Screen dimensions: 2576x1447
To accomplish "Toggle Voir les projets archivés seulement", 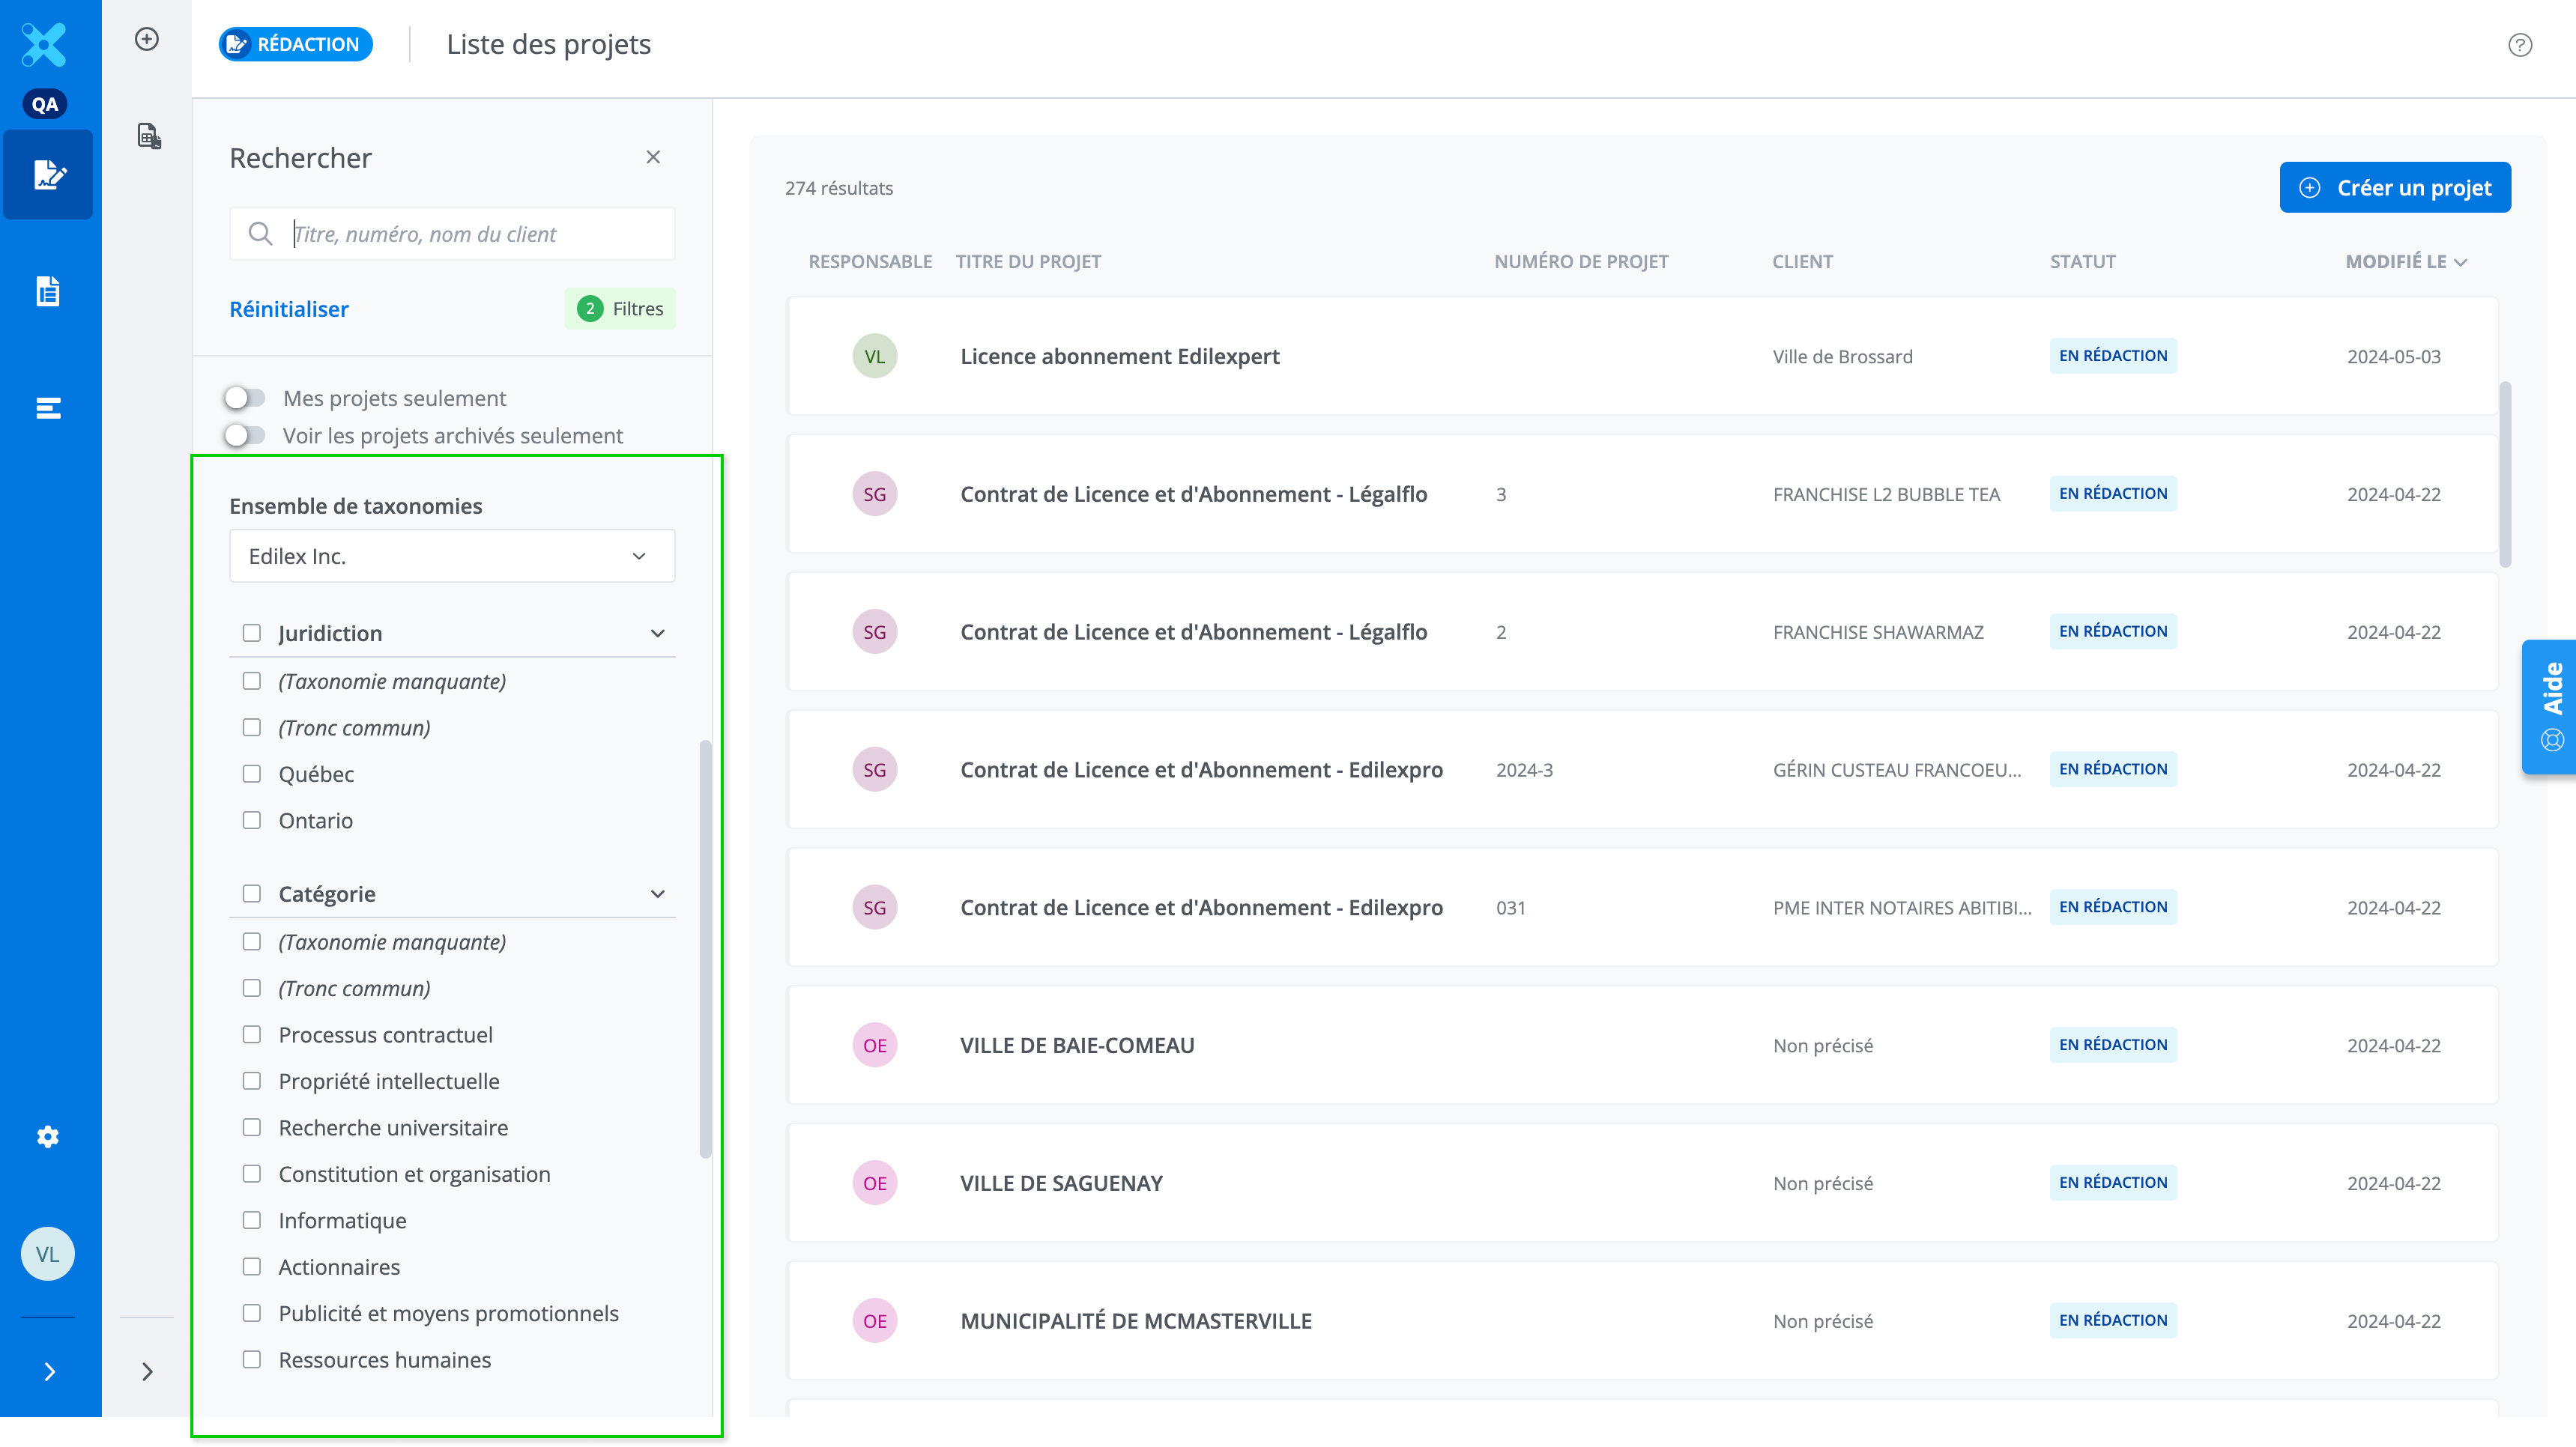I will pyautogui.click(x=245, y=436).
